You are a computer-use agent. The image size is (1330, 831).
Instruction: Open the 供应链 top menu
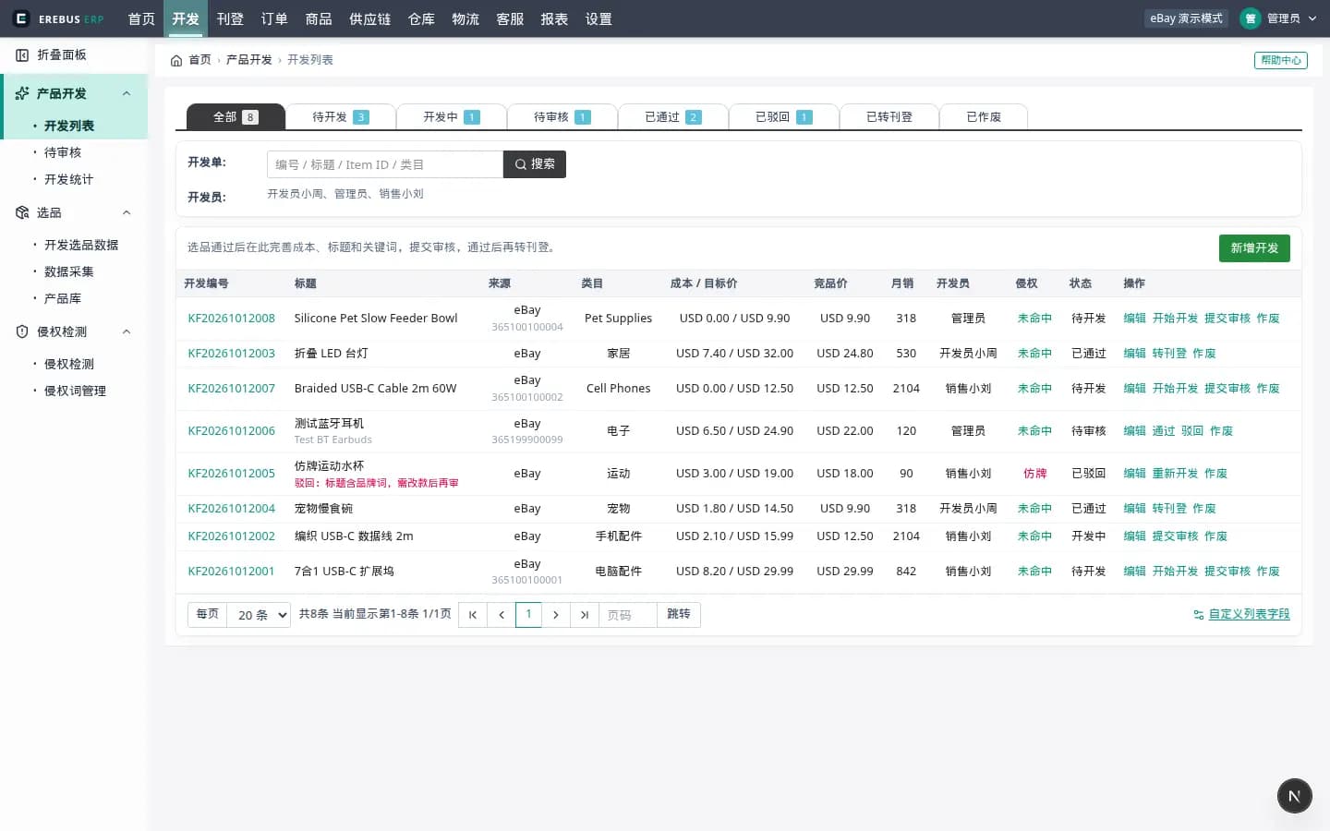click(370, 18)
